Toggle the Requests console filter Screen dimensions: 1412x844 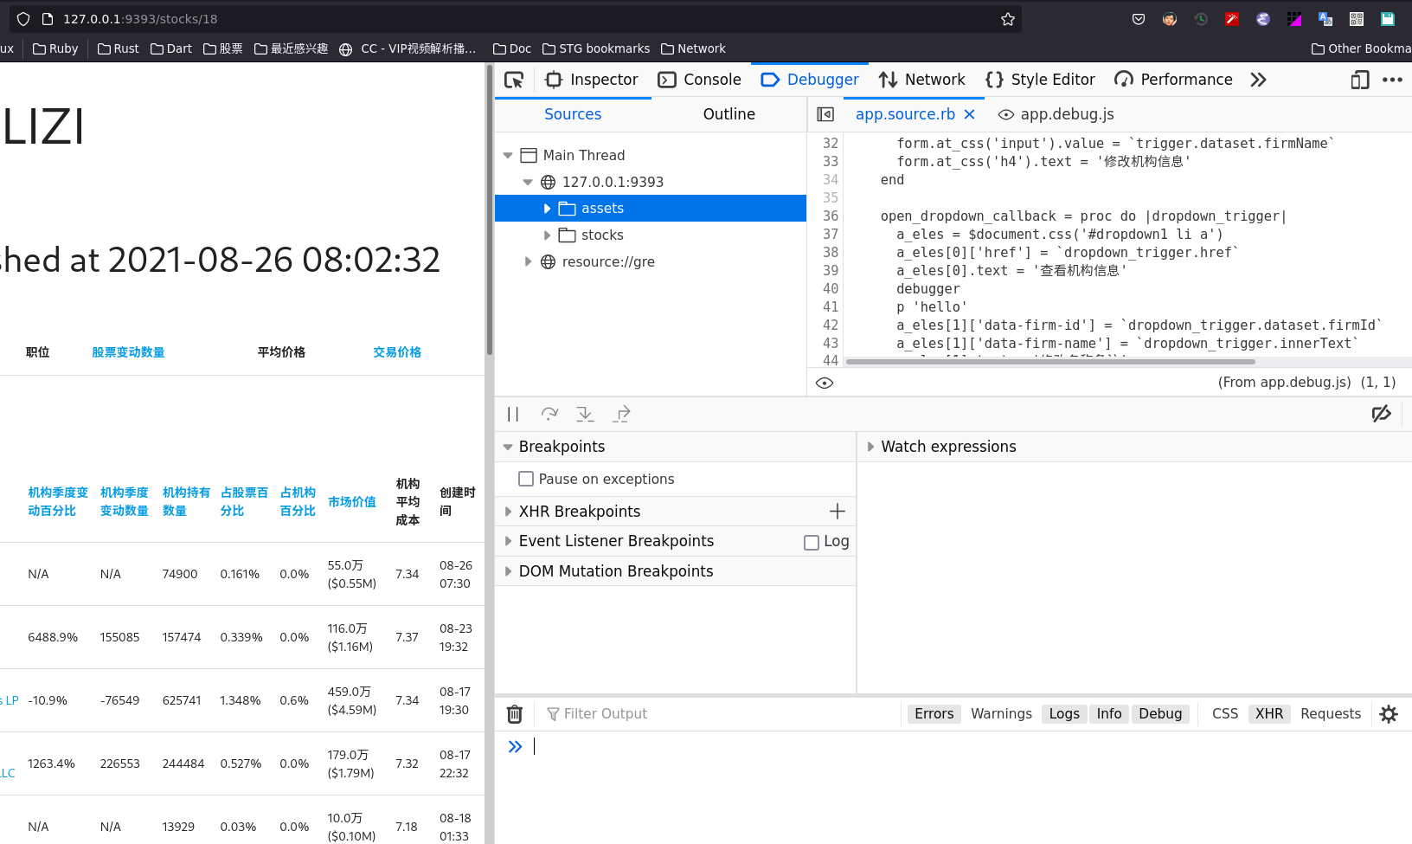pos(1331,714)
